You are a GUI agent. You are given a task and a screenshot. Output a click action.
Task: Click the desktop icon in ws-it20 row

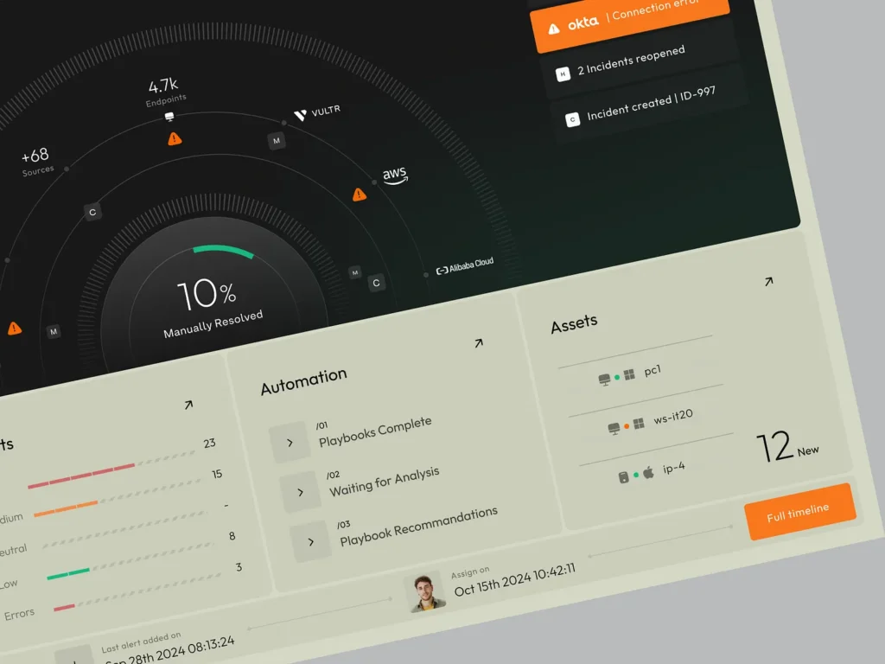point(614,429)
